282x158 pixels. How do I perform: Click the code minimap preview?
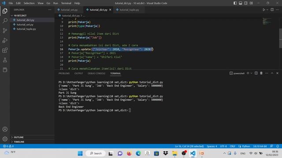pos(267,21)
